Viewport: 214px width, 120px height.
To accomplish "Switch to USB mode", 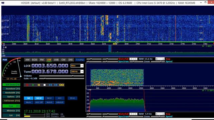I will [x=56, y=60].
